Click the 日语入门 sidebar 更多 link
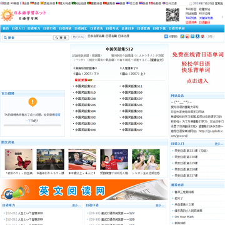 (x=219, y=144)
